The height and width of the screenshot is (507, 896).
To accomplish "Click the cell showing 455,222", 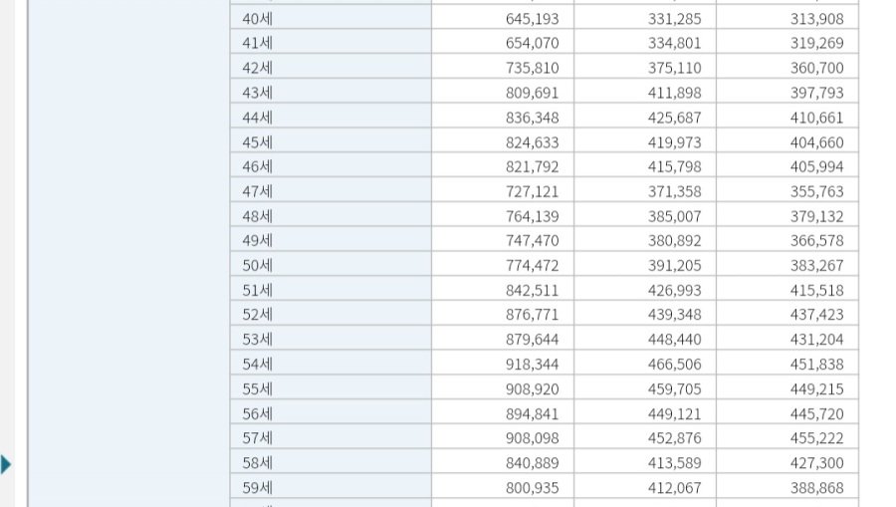I will [816, 438].
